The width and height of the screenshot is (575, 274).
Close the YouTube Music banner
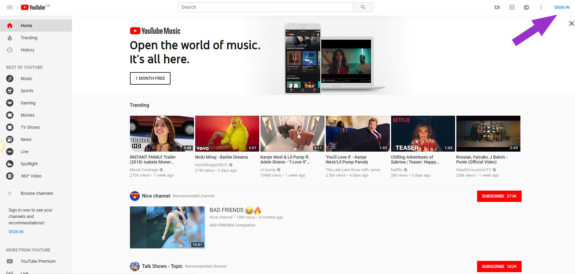572,23
